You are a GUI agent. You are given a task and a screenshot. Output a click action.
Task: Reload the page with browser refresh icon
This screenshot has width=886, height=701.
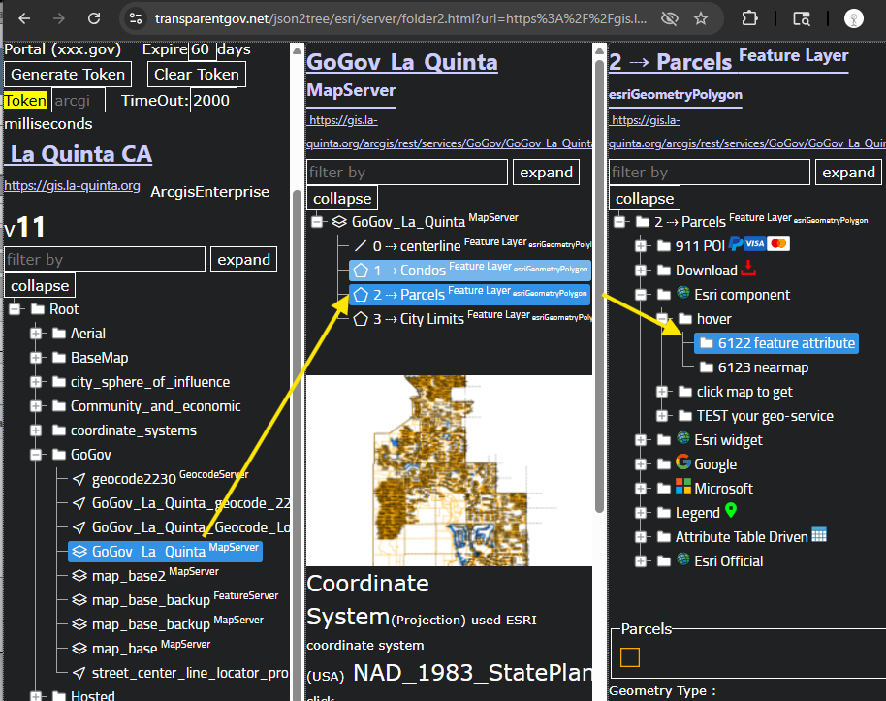(x=94, y=18)
